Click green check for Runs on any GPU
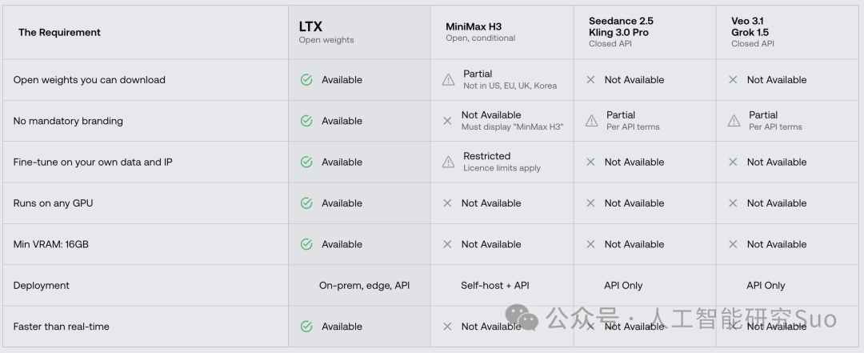 click(x=306, y=203)
